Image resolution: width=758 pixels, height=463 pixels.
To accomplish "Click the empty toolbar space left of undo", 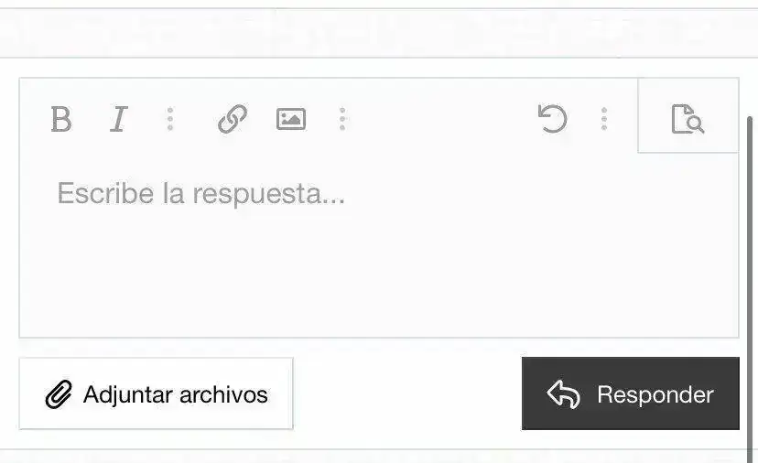I will click(x=440, y=119).
